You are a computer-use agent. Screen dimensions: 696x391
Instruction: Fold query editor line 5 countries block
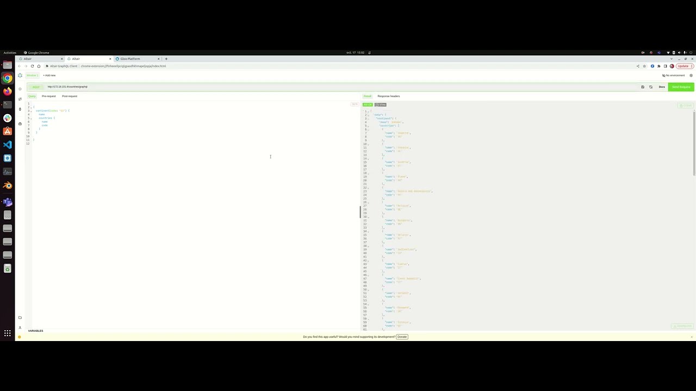(31, 118)
